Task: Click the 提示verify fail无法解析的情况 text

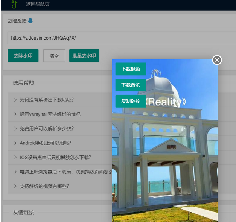Action: click(x=50, y=114)
